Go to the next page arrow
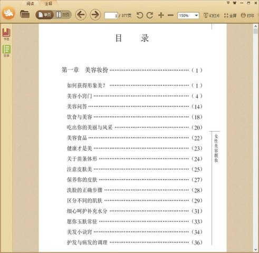 (95, 15)
